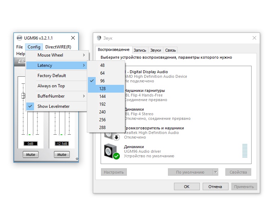Click the disabled down-arrow badge on Realtek device

(117, 137)
